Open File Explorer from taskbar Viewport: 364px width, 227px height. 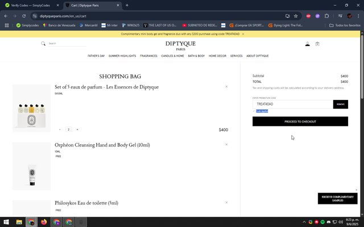click(x=19, y=222)
